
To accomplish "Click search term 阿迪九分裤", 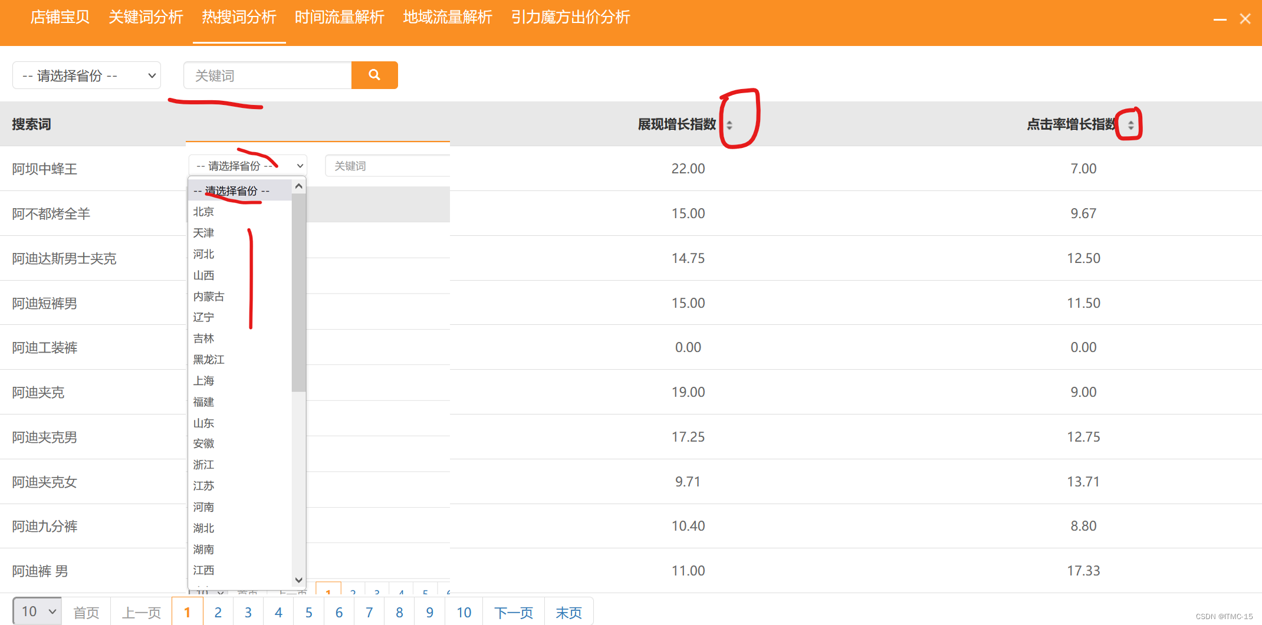I will 45,527.
